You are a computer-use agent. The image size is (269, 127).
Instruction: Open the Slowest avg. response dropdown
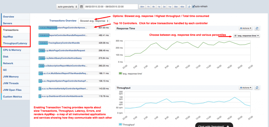(94, 21)
